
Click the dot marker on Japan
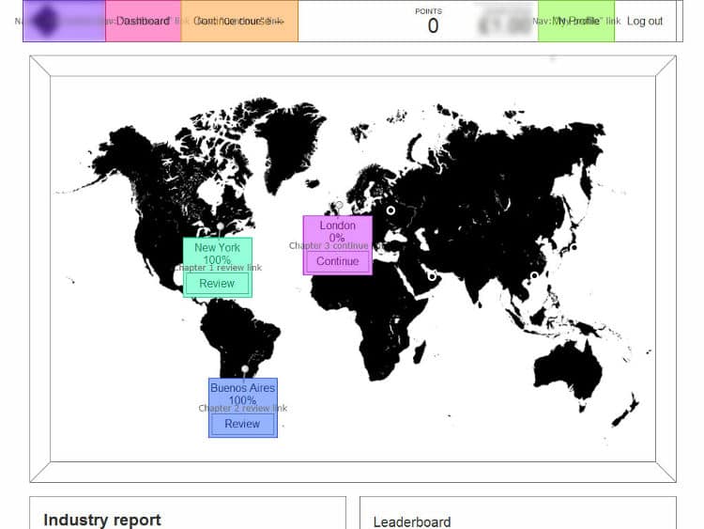tap(574, 247)
